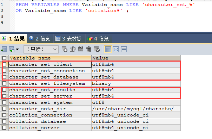
Task: Click utf8mb4_unicode_ci value of collation_server
Action: pos(136,128)
